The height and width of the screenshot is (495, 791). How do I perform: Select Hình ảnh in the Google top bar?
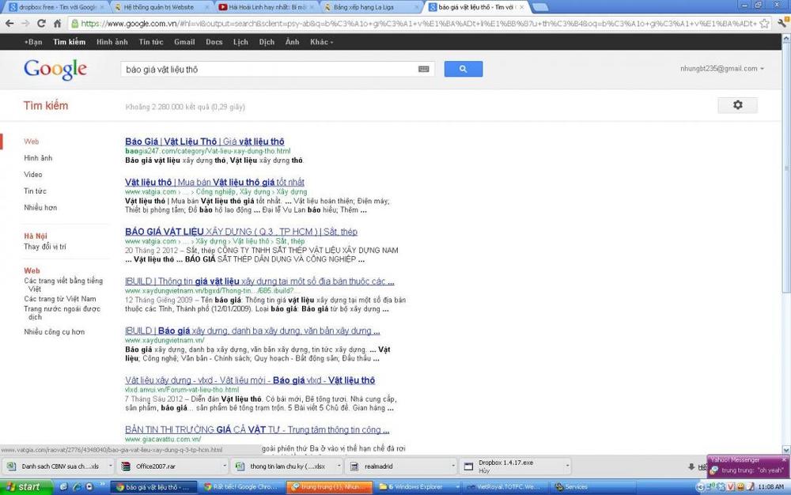pos(112,42)
